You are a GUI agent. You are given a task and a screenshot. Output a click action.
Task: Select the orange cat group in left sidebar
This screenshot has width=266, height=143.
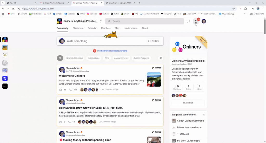pos(5,48)
